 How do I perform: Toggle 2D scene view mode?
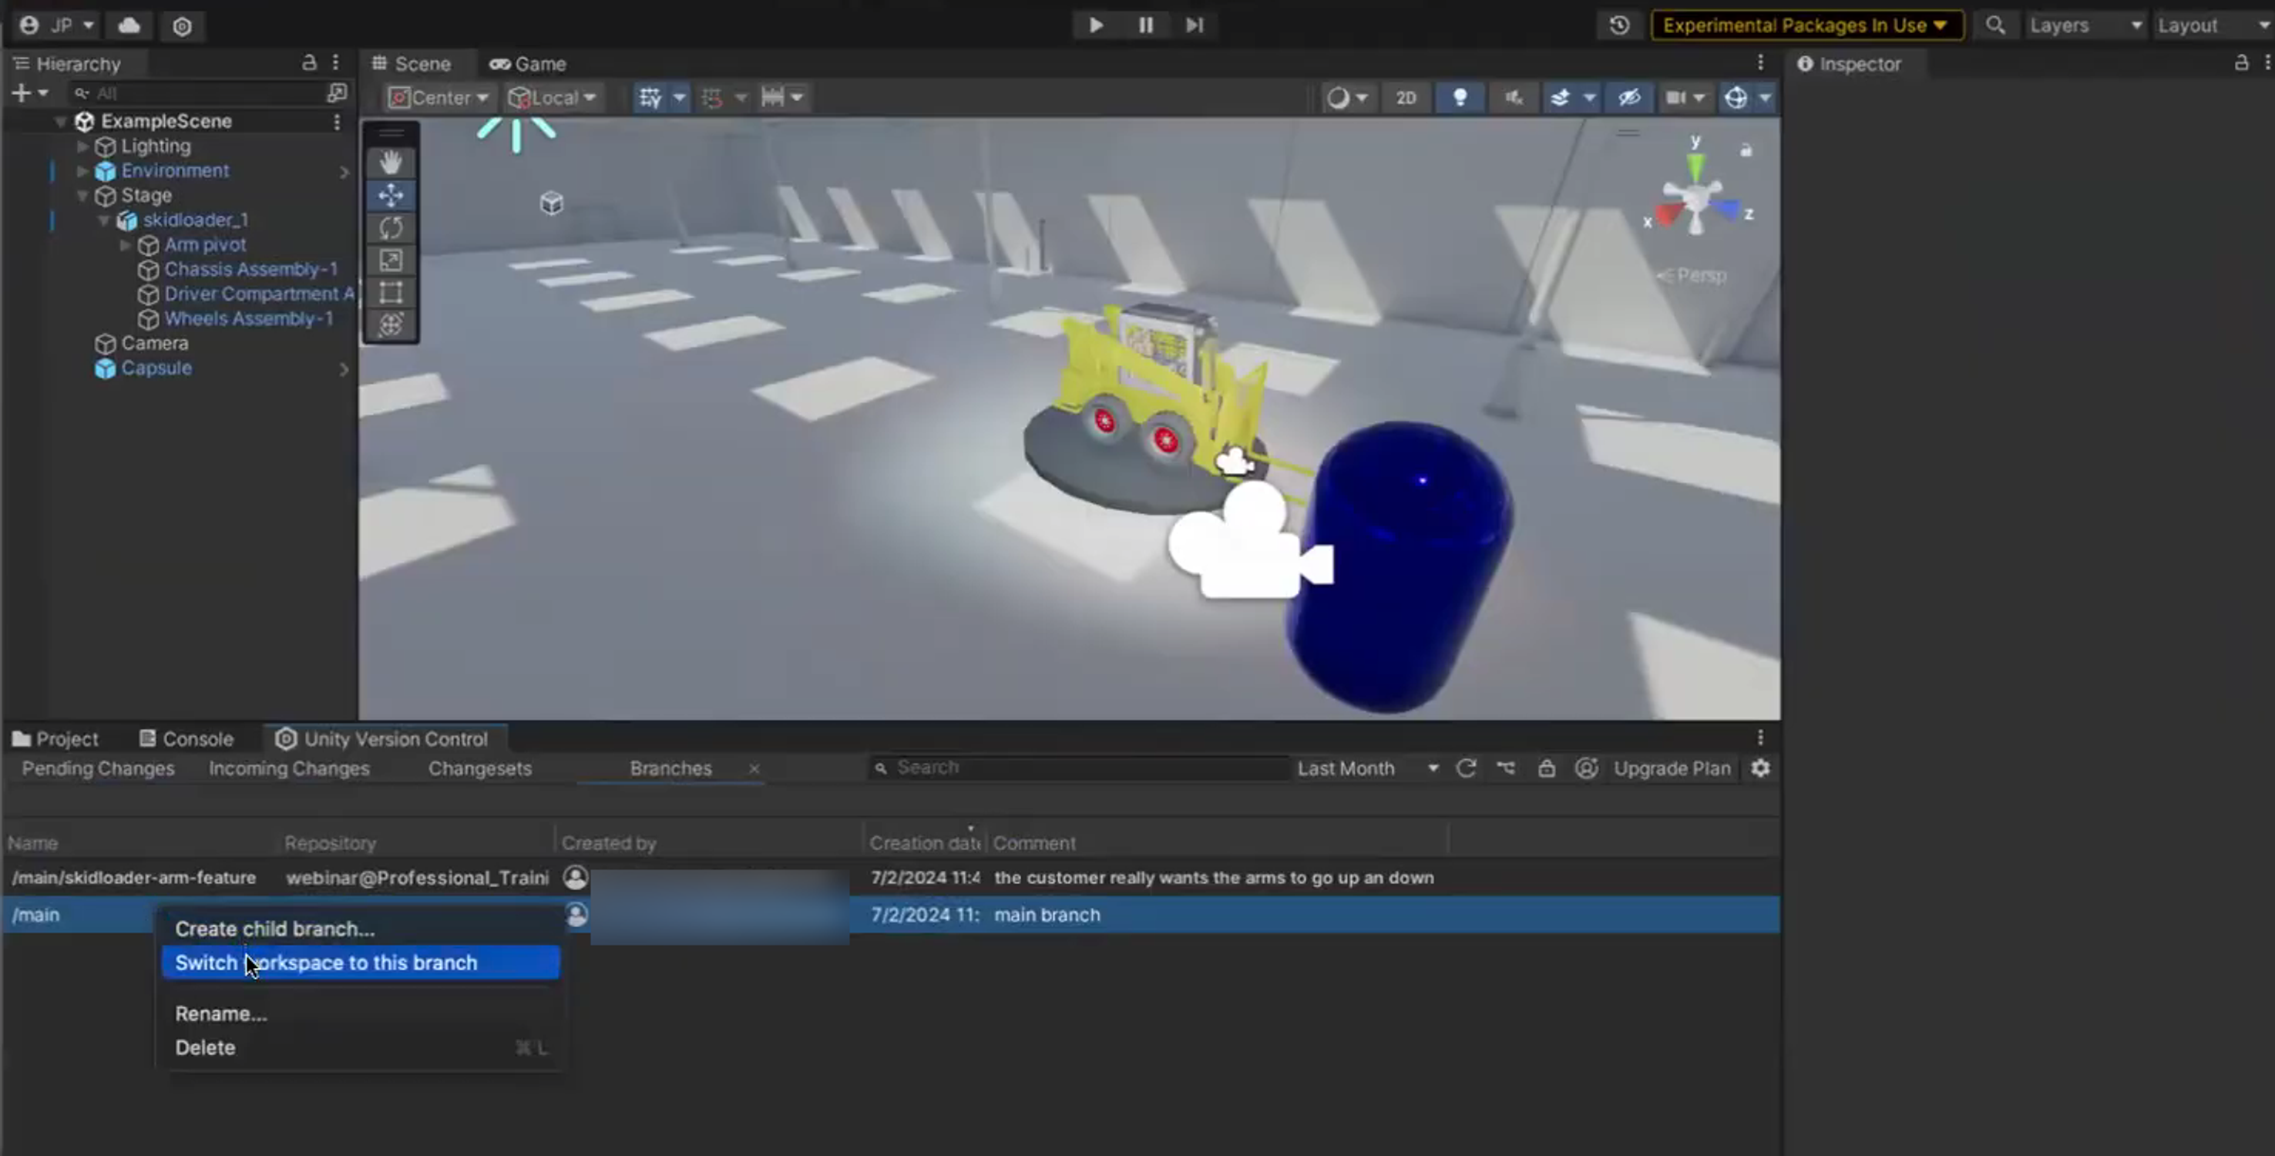(1405, 97)
